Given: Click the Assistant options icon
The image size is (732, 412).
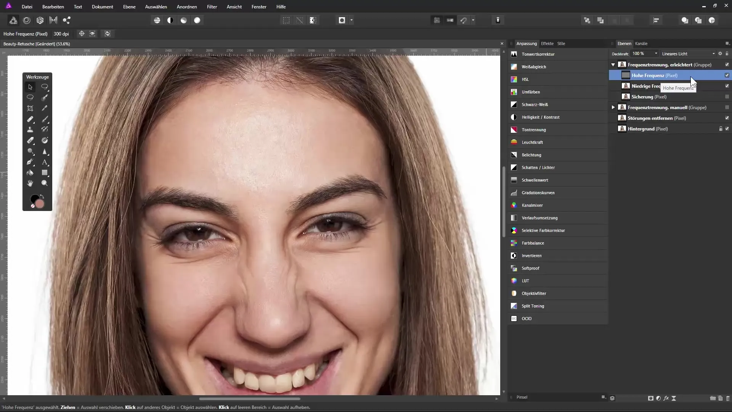Looking at the screenshot, I should (x=498, y=20).
